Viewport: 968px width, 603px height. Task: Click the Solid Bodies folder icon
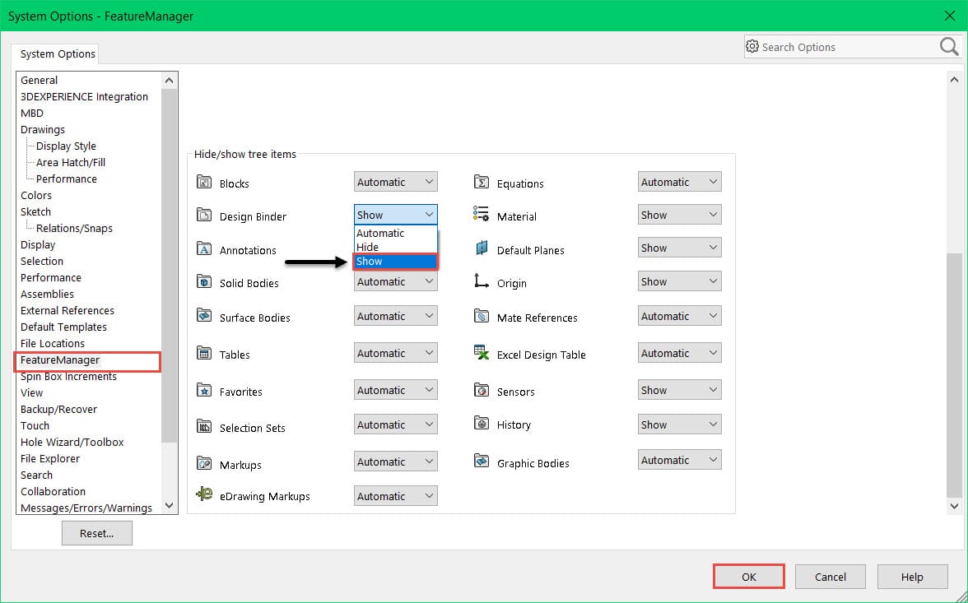pyautogui.click(x=204, y=281)
